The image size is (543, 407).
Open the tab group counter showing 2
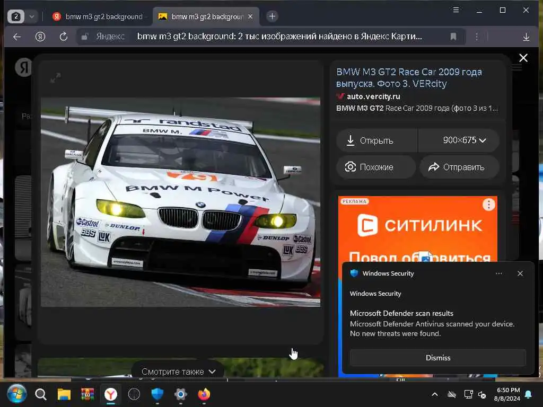point(15,16)
